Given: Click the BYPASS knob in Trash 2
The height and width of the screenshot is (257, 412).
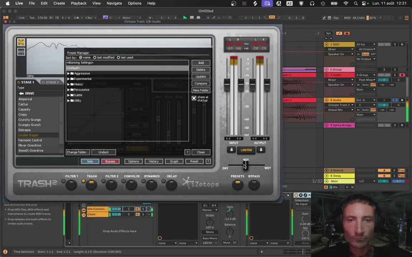Looking at the screenshot, I should [254, 185].
